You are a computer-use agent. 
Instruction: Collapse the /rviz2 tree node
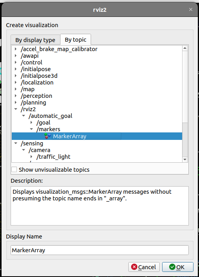click(x=16, y=109)
